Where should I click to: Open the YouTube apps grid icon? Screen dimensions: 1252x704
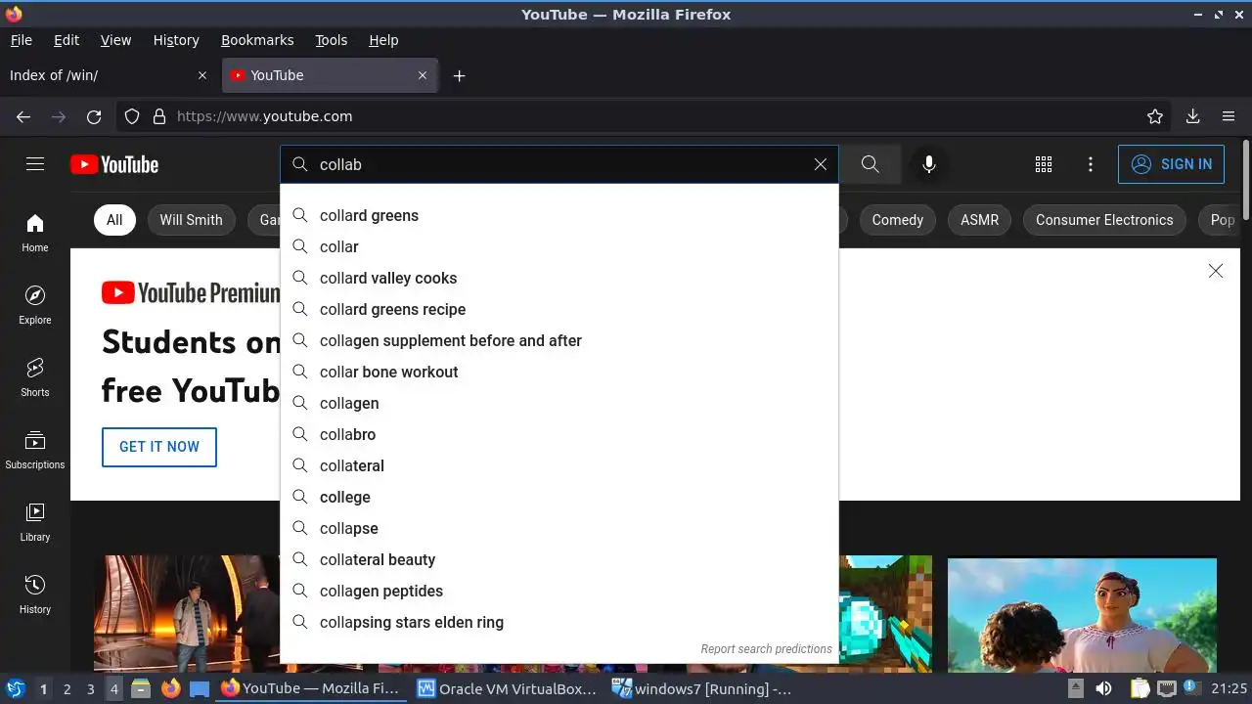[x=1044, y=164]
